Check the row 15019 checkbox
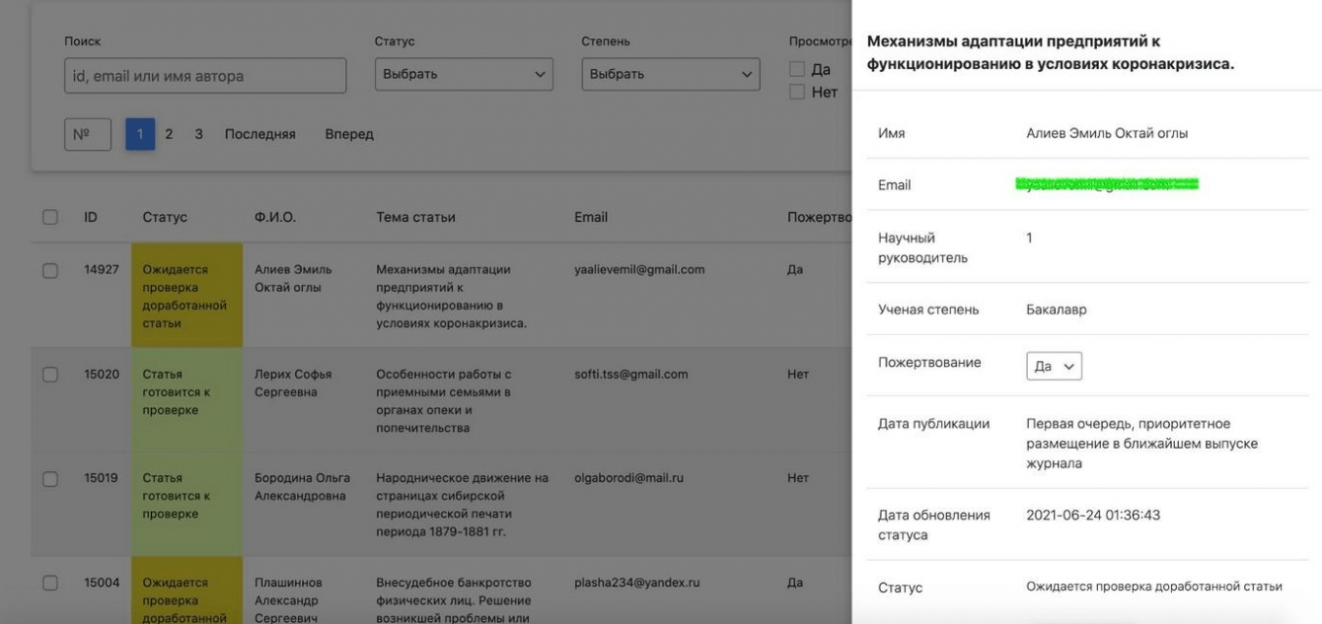Screen dimensions: 1322x624 50,479
